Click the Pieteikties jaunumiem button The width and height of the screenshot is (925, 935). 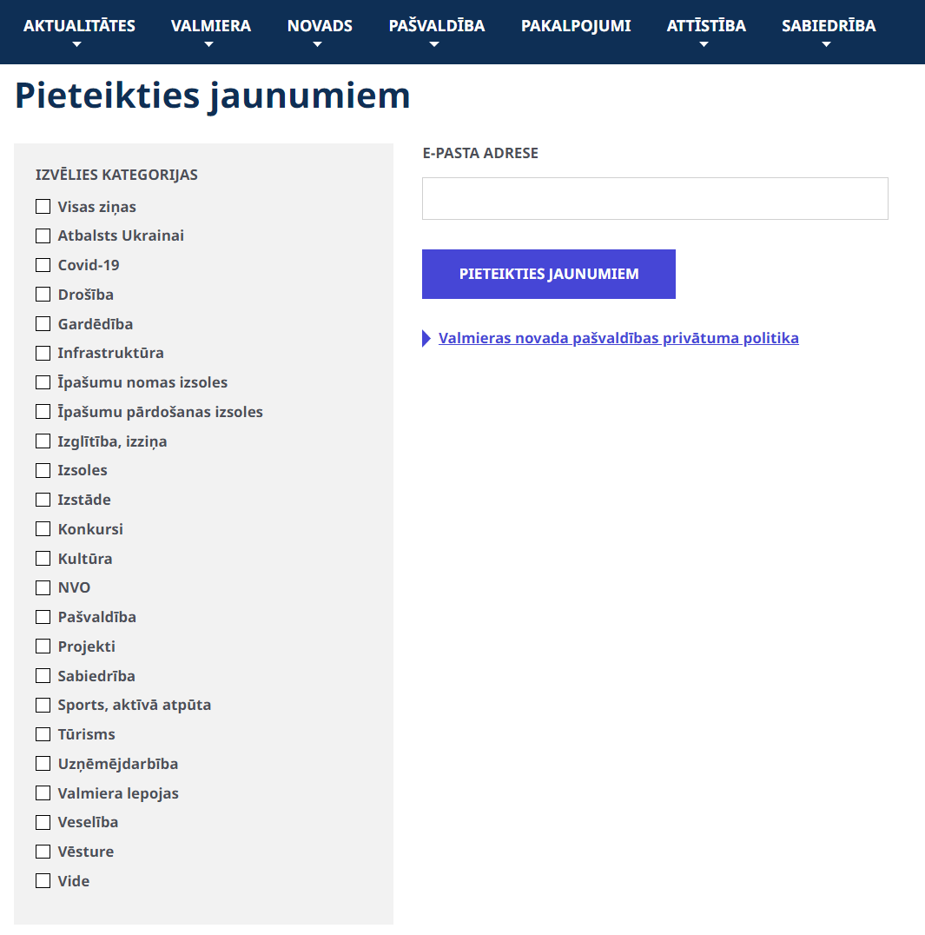549,275
